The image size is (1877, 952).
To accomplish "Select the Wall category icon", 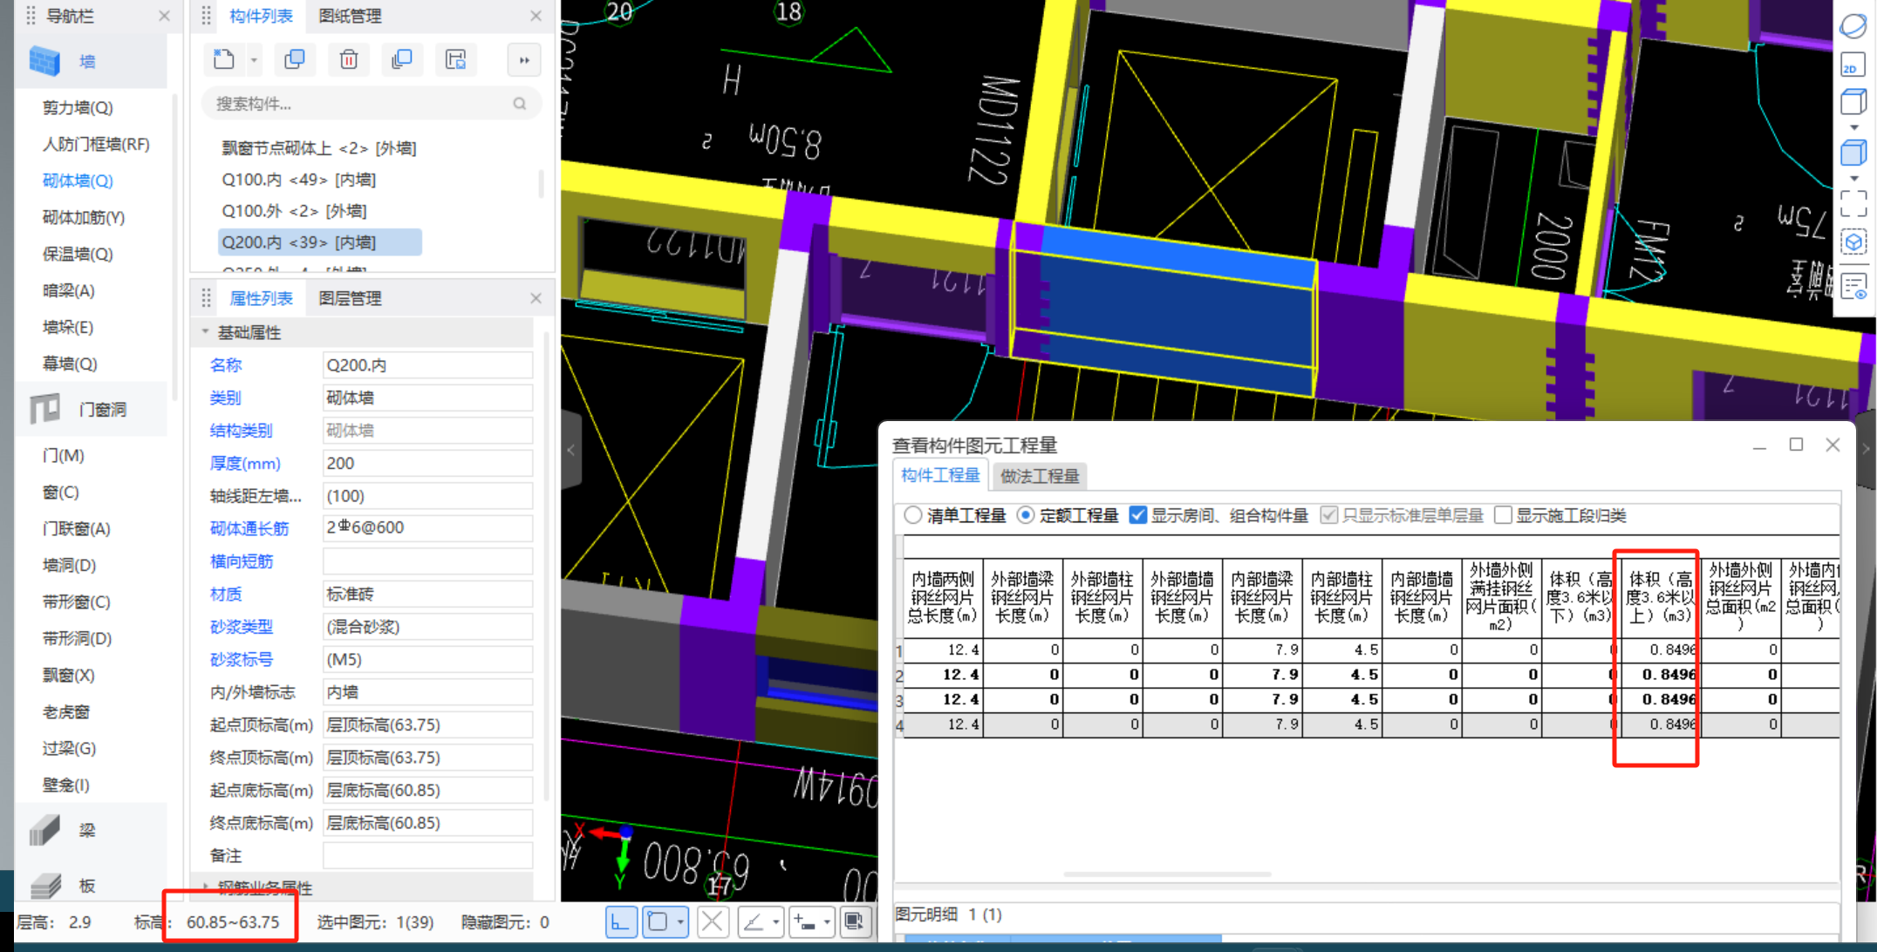I will [x=44, y=61].
